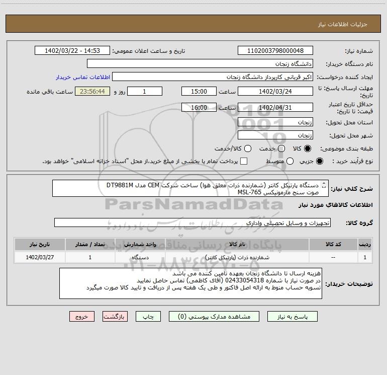This screenshot has height=375, width=387.
Task: Click the delivery city field زنجان
Action: point(275,135)
